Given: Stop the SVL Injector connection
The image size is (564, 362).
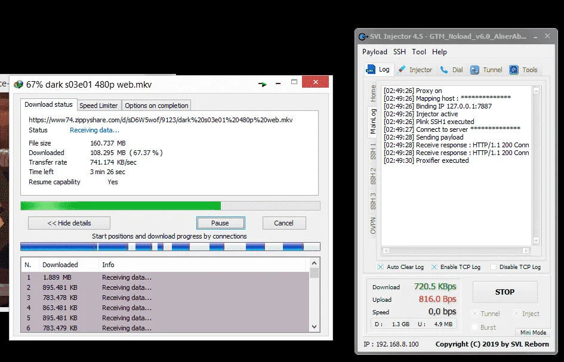Looking at the screenshot, I should click(505, 292).
